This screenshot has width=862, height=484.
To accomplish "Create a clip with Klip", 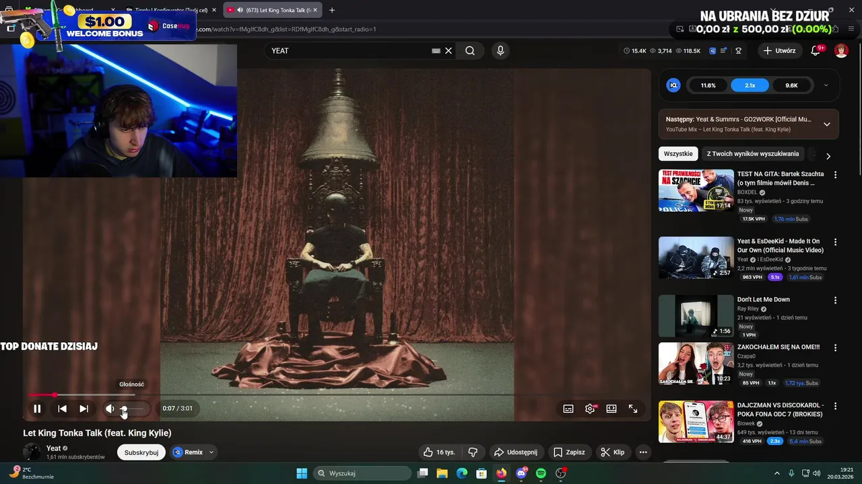I will (613, 452).
